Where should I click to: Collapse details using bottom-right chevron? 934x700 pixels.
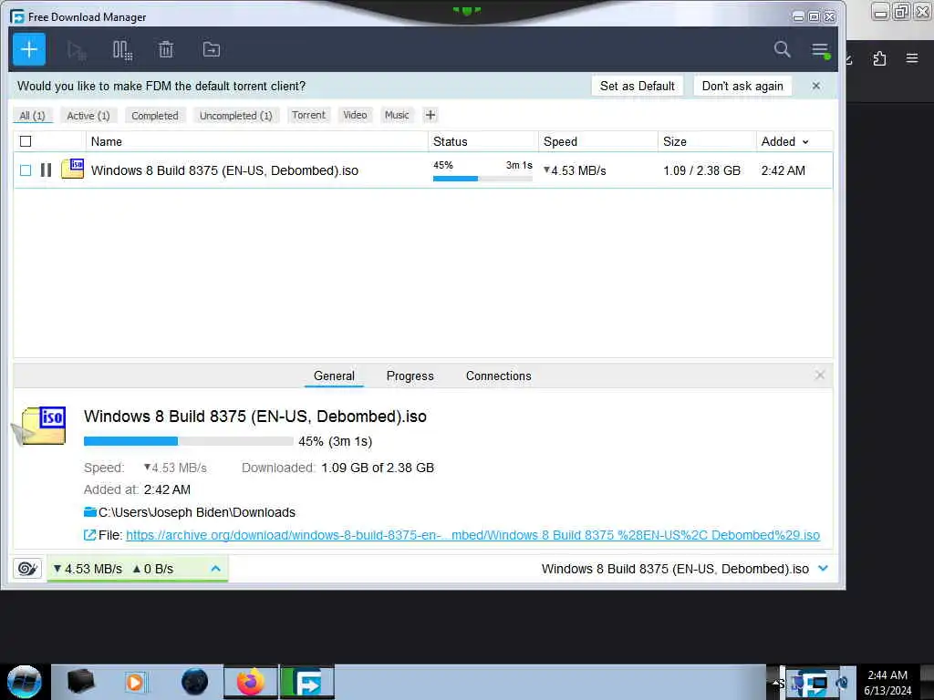click(824, 569)
